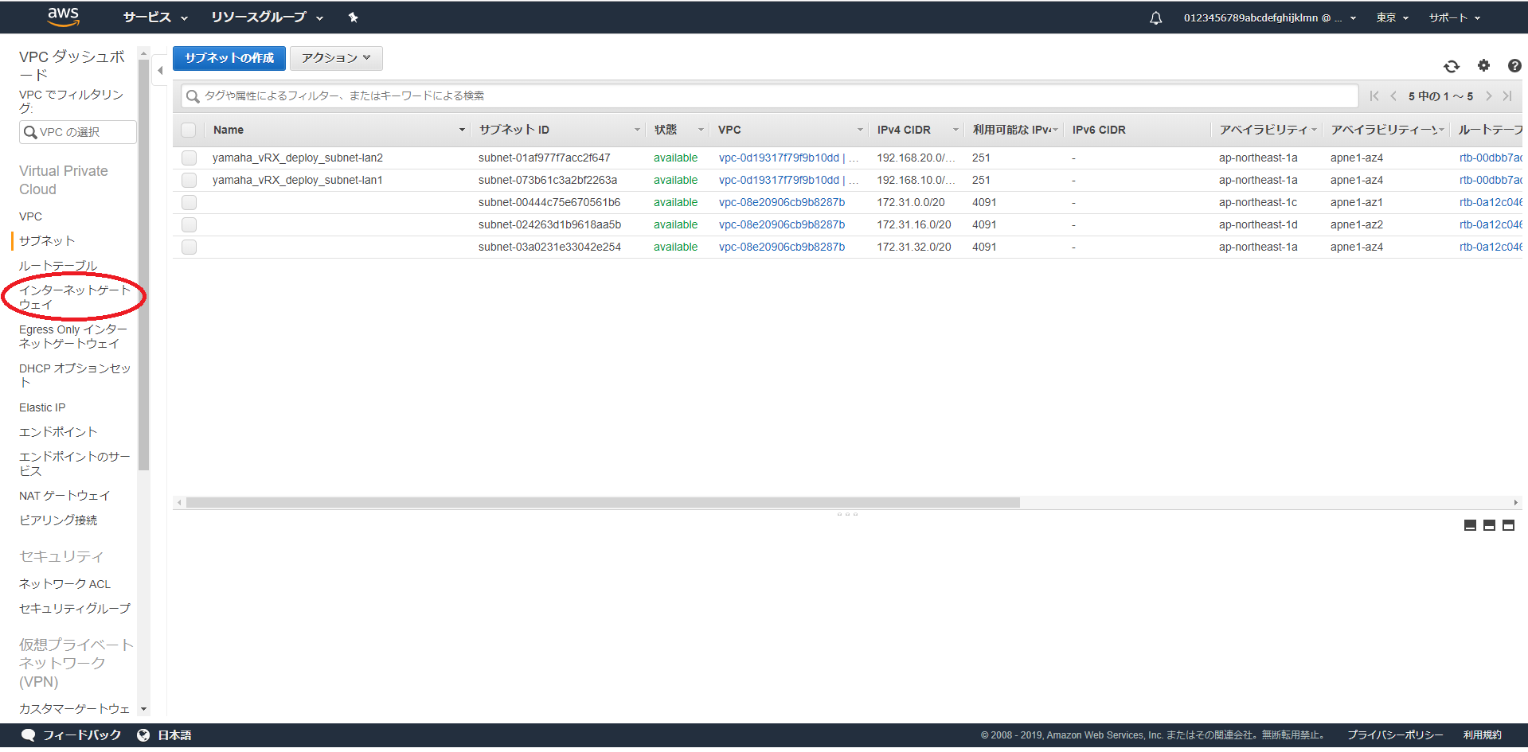Open the notifications bell icon
The height and width of the screenshot is (752, 1528).
click(1155, 18)
